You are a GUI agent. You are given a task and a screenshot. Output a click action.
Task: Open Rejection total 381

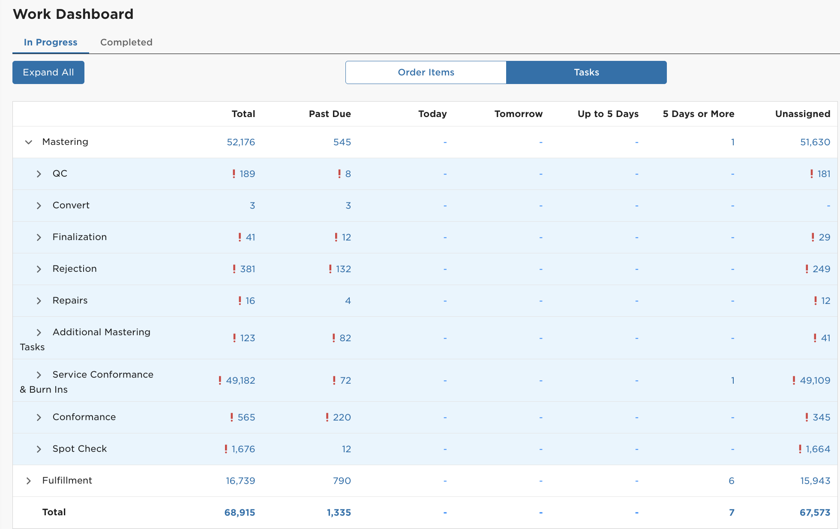point(248,269)
